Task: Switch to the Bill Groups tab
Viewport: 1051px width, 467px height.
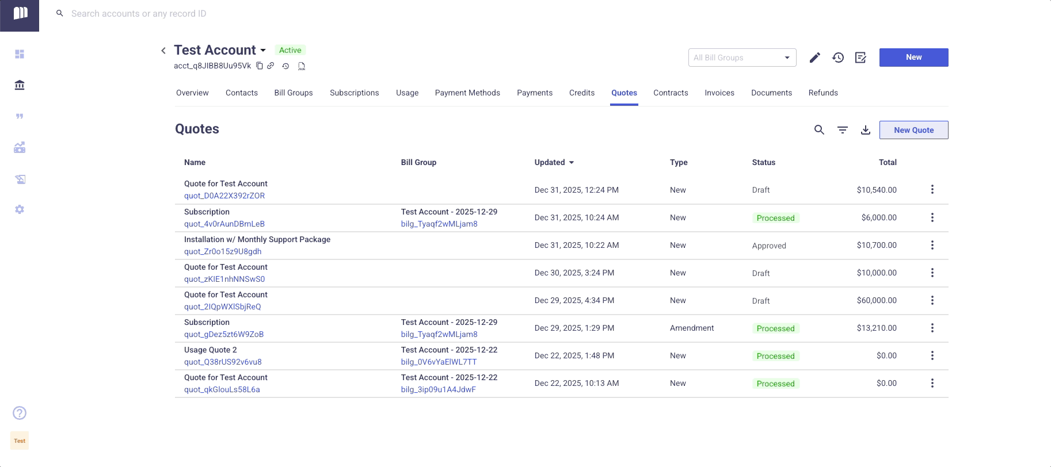Action: [294, 93]
